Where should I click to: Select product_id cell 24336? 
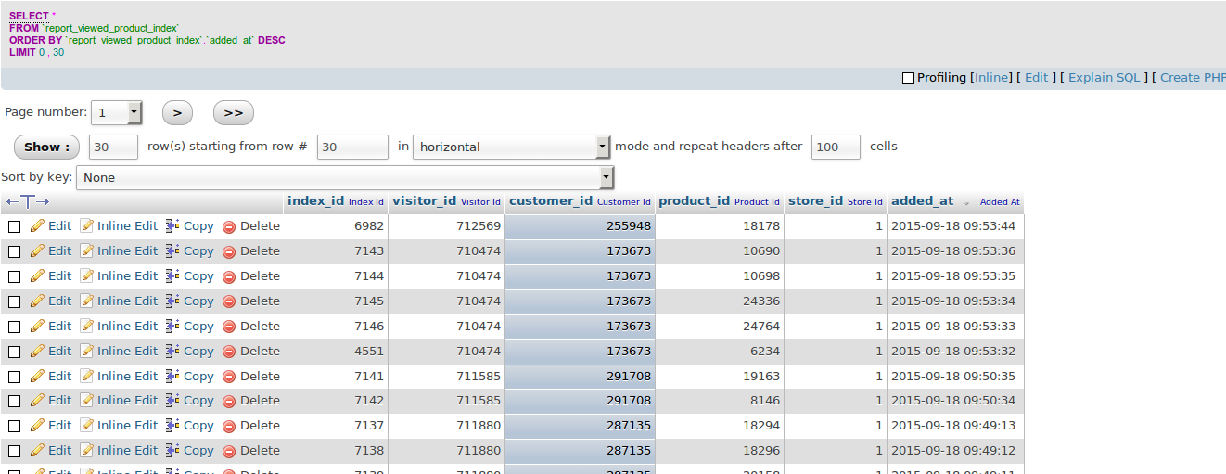click(720, 301)
